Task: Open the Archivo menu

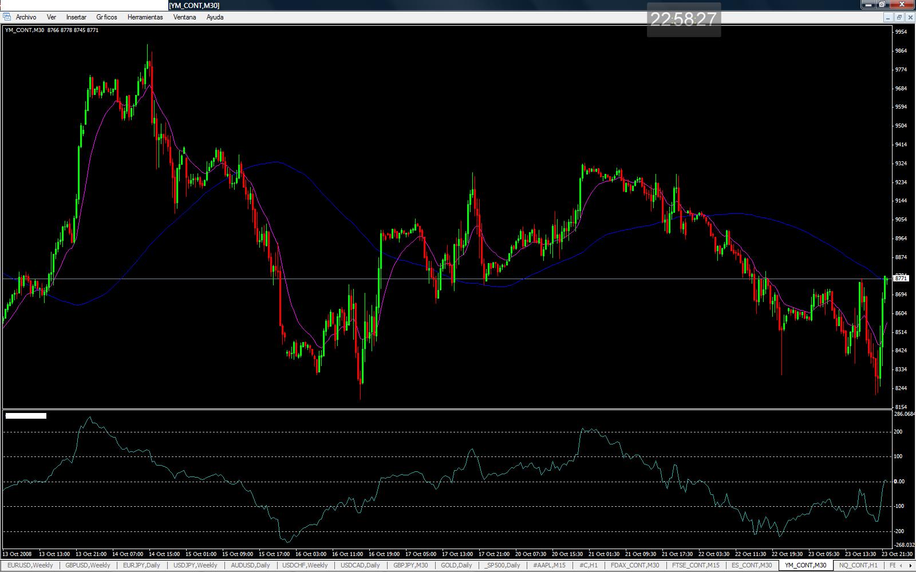Action: [26, 17]
